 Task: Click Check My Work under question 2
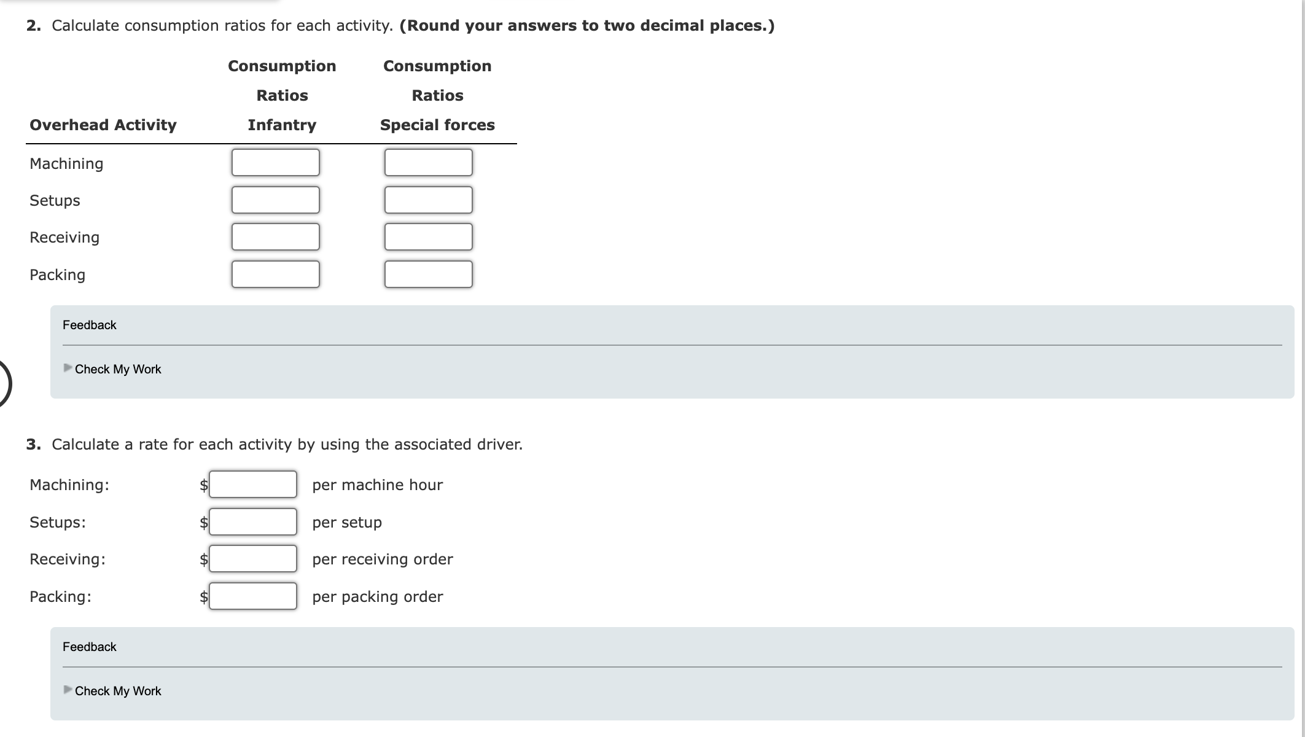tap(117, 368)
